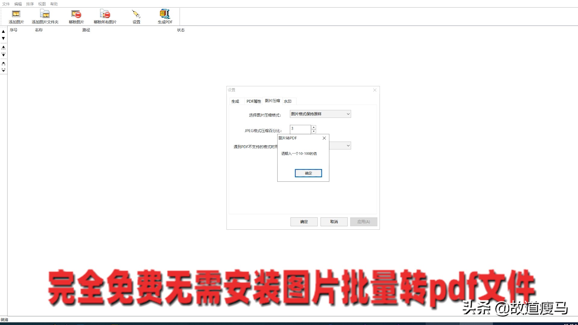
Task: Click the 取消 button in settings
Action: 334,221
